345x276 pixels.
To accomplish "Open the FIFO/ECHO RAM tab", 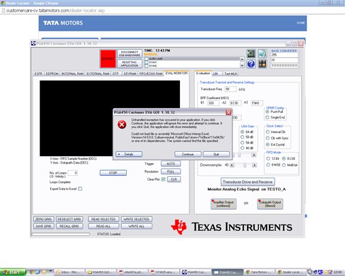I will [151, 74].
